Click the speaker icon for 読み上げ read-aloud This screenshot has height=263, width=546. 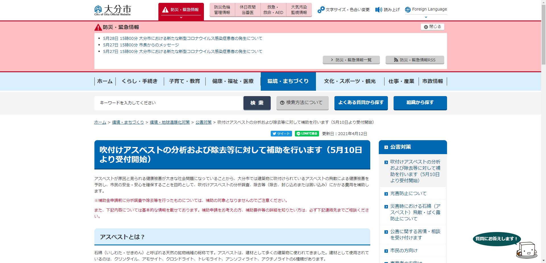[378, 9]
